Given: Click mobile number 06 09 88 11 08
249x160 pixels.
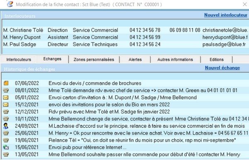Looking at the screenshot, I should tap(185, 30).
